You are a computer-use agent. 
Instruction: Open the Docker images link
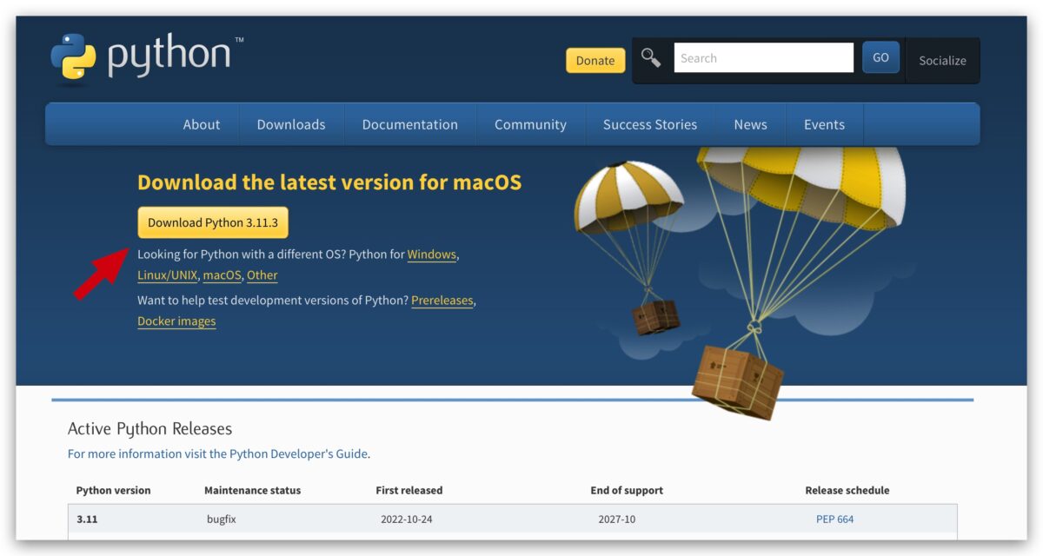point(176,321)
